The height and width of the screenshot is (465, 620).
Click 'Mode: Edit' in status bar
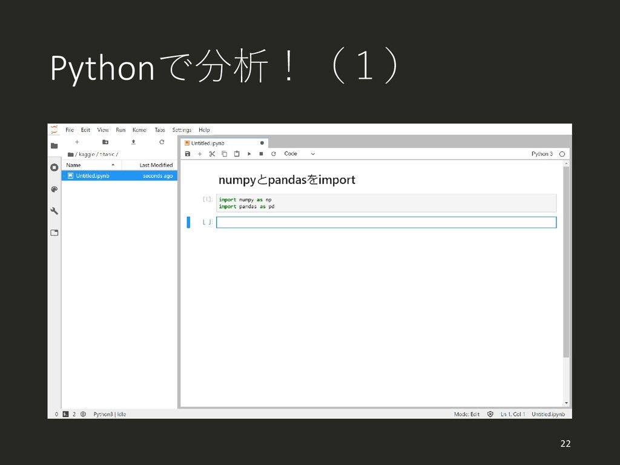tap(467, 414)
